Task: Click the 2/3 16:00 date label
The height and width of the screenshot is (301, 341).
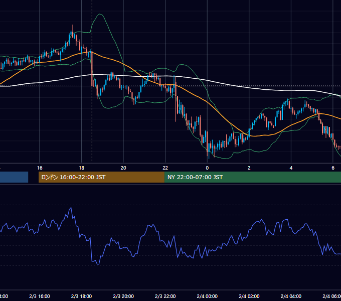Action: tap(40, 296)
